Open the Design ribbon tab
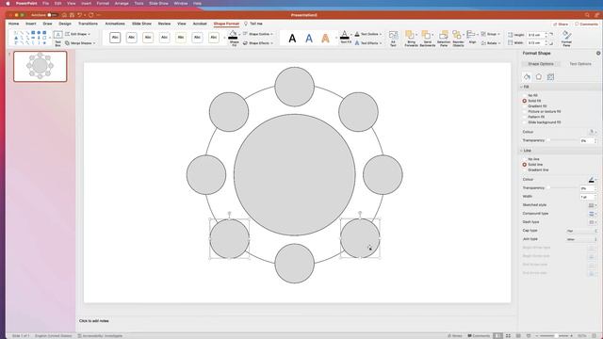 [x=65, y=24]
